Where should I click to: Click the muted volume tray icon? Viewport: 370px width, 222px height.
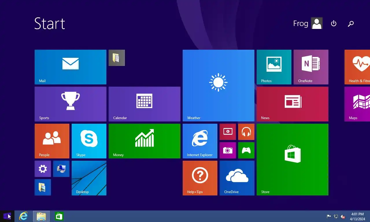pyautogui.click(x=343, y=217)
